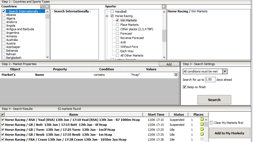This screenshot has height=142, width=253.
Task: Edit the days ahead input field
Action: pyautogui.click(x=210, y=80)
